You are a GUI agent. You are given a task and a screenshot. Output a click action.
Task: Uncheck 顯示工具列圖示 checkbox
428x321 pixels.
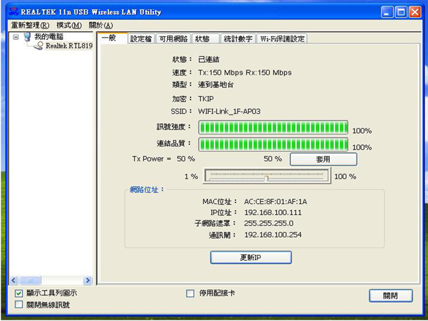[19, 294]
